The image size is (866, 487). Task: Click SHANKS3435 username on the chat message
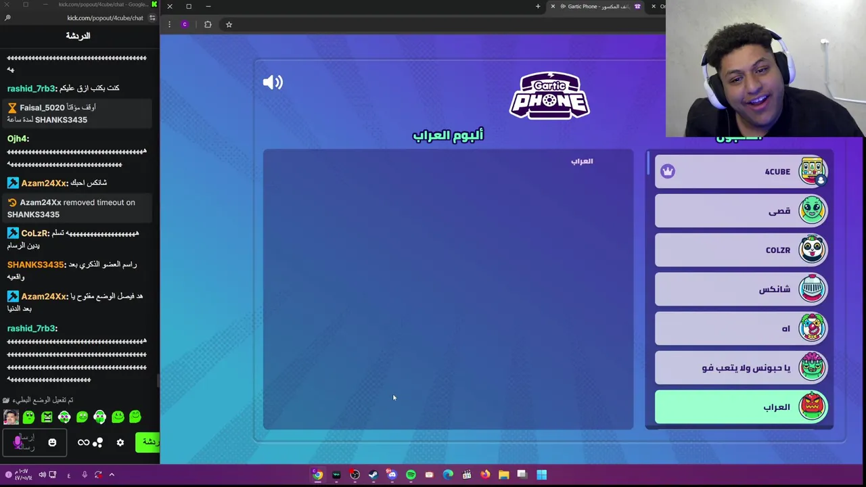35,264
